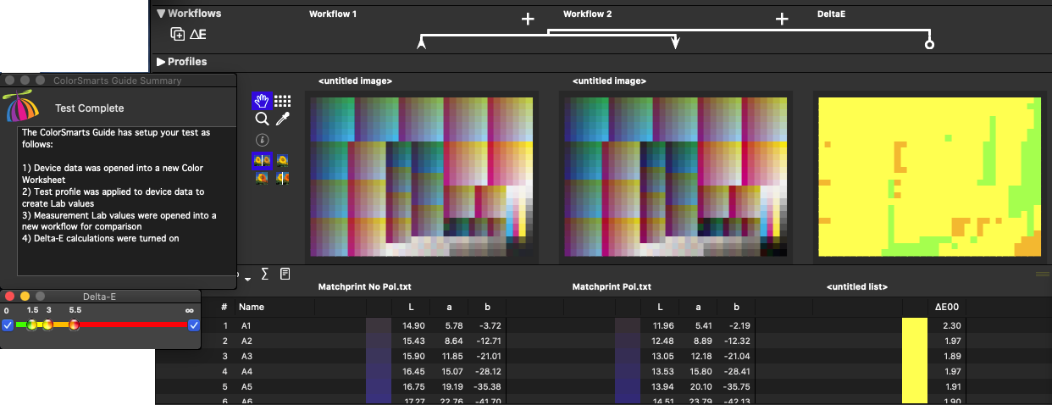
Task: Click the Name column header
Action: [x=252, y=307]
